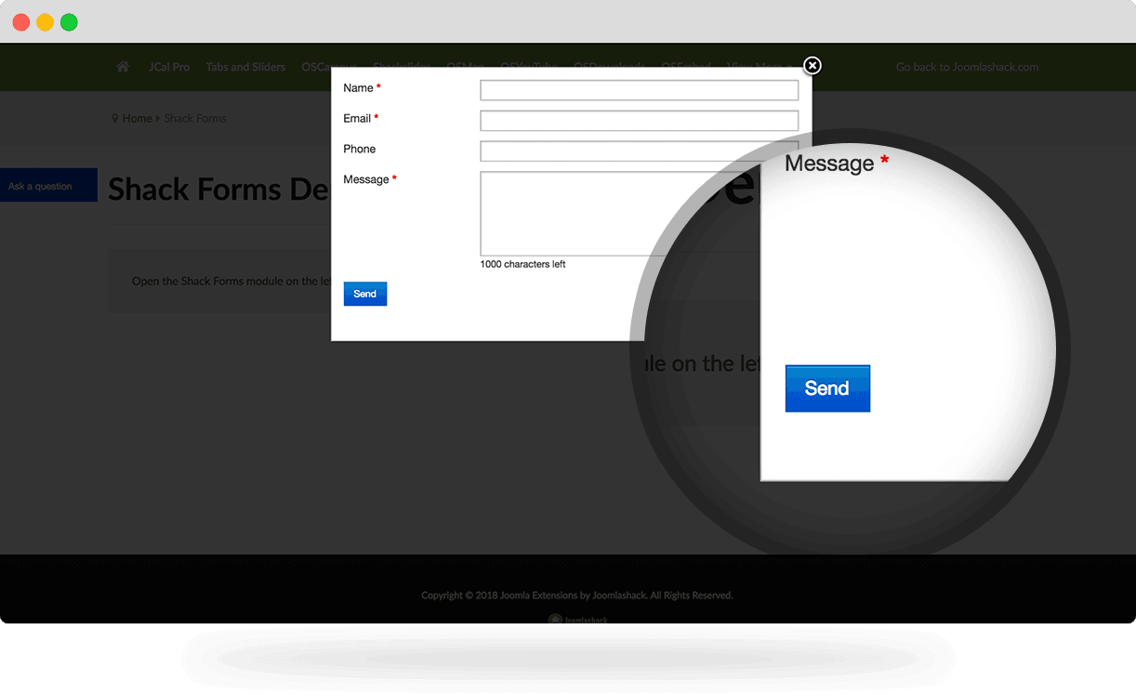Submit the form with the Send button
1136x695 pixels.
(x=364, y=294)
